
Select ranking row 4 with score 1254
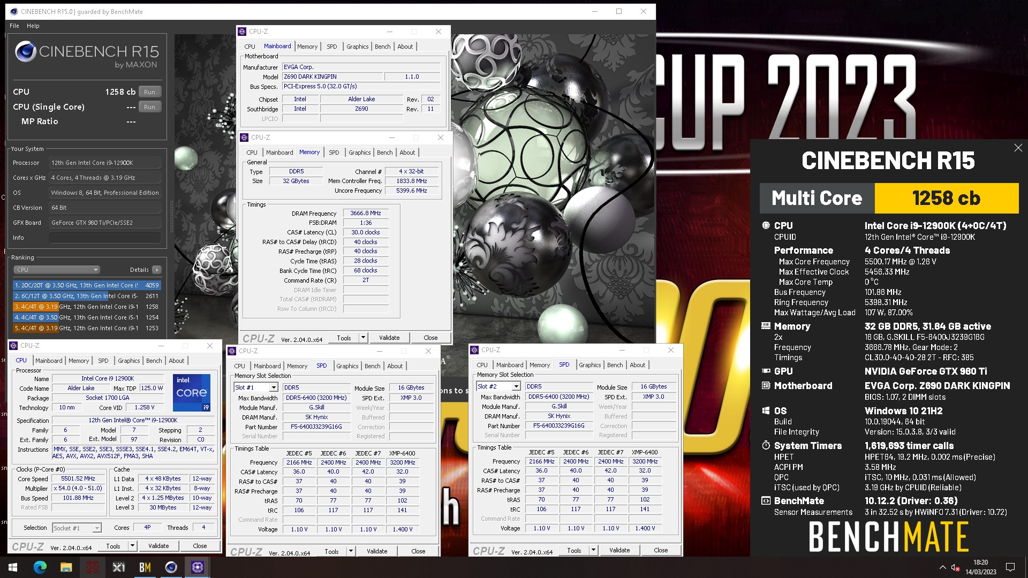click(87, 317)
